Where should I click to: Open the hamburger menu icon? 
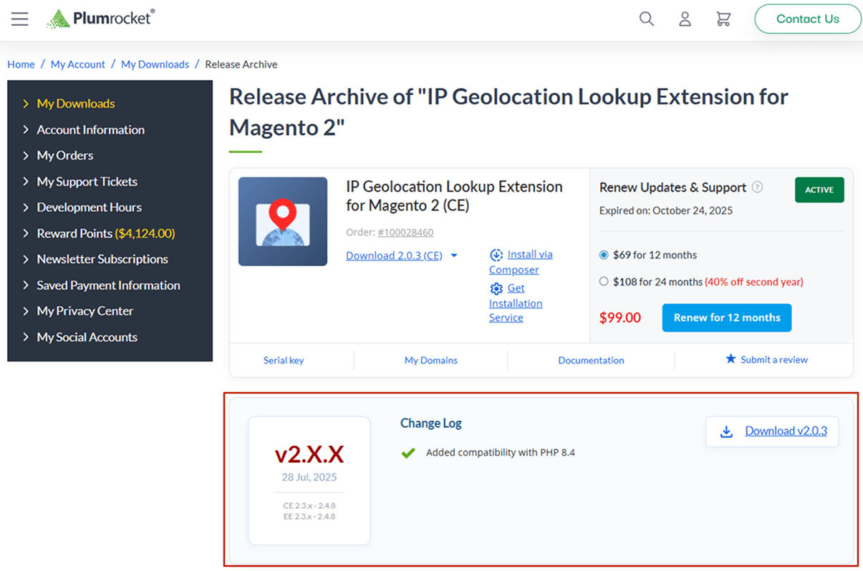coord(19,19)
